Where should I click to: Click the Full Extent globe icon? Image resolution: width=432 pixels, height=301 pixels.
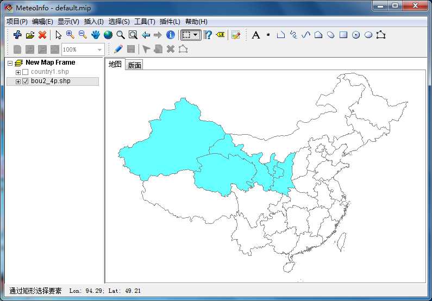(108, 35)
